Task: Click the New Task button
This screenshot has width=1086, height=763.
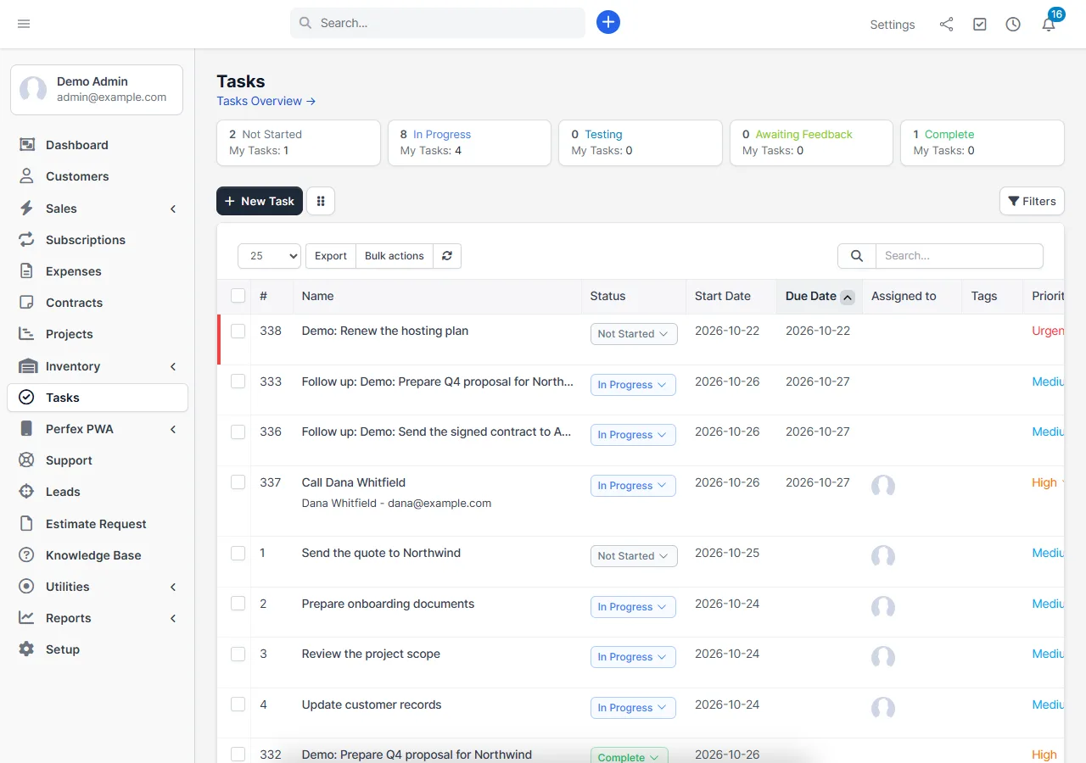Action: point(260,201)
